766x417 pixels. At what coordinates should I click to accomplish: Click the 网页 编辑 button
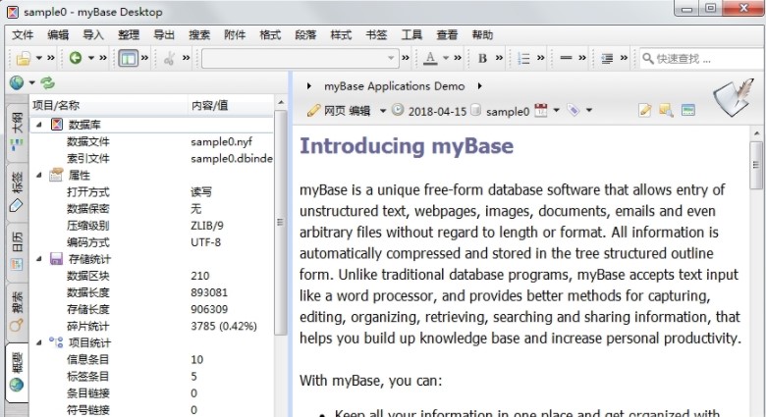(339, 111)
